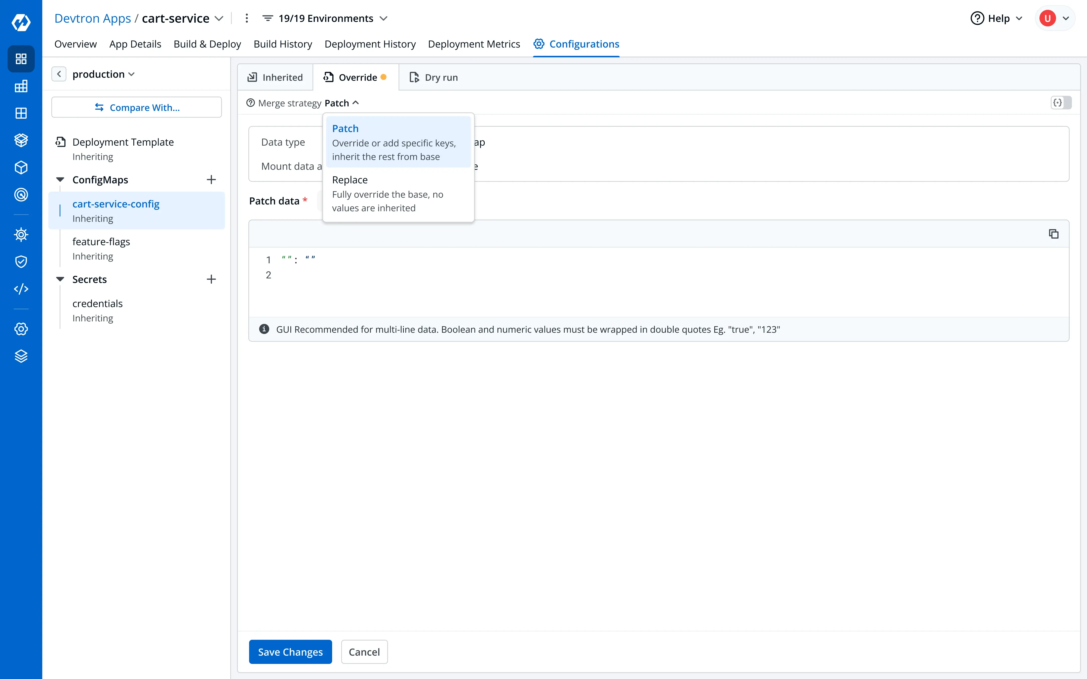Open the Build & Deploy tab
1087x679 pixels.
tap(207, 44)
